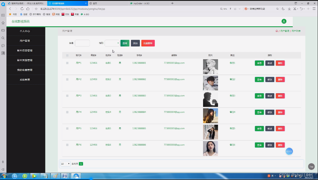Open the browser home page icon
This screenshot has width=318, height=180.
28,9
